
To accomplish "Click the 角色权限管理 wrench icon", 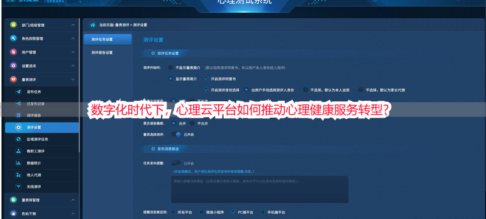I will (13, 38).
